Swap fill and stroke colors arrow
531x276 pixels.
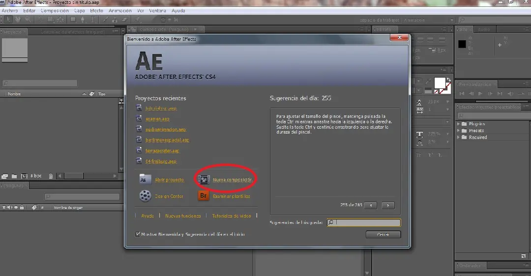click(x=449, y=80)
